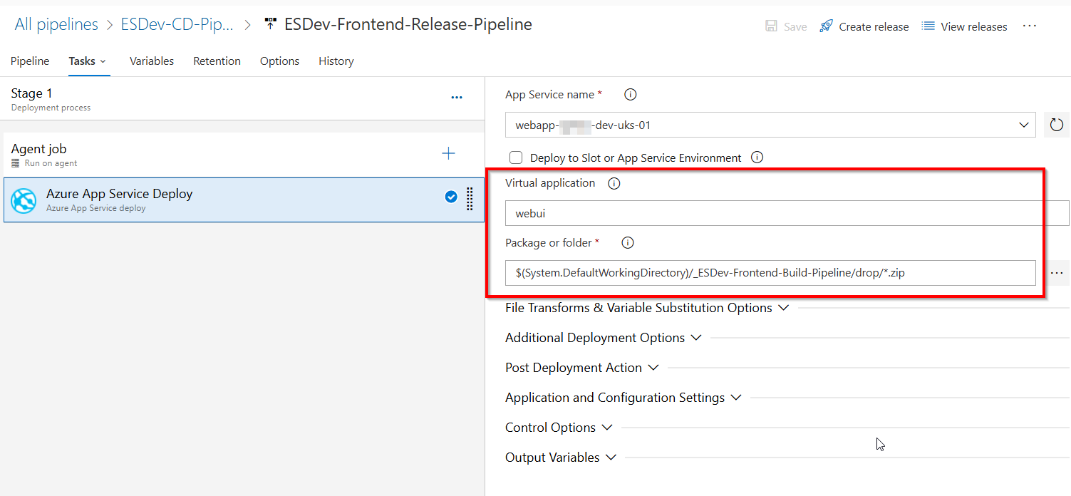Click the list icon for View releases
Viewport: 1071px width, 496px height.
click(928, 26)
